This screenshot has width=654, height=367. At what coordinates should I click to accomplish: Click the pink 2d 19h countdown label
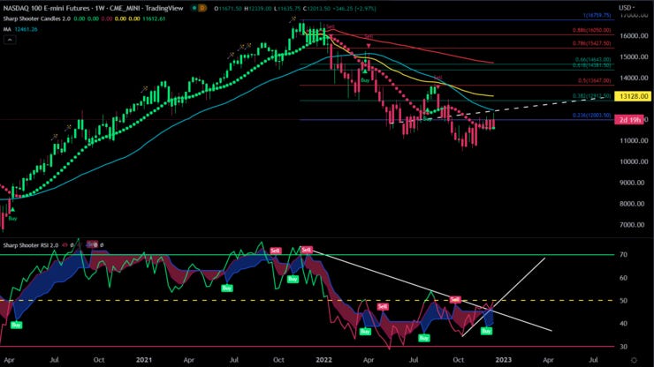click(629, 120)
